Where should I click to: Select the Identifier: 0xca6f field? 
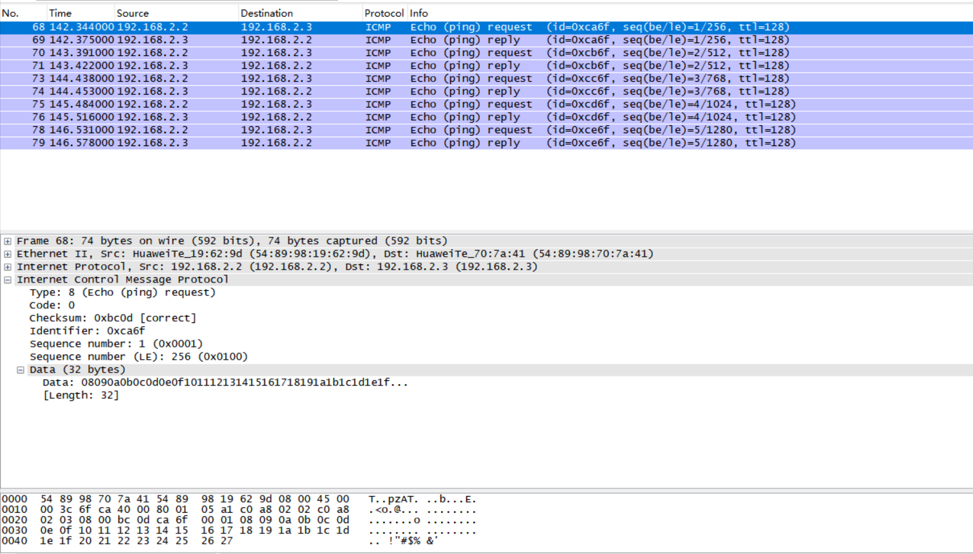click(87, 331)
